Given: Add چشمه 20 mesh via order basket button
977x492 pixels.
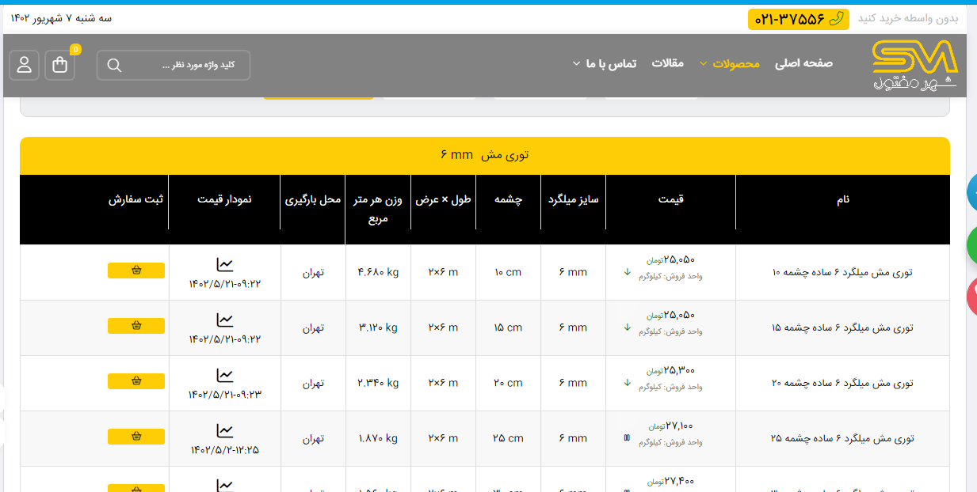Looking at the screenshot, I should 136,381.
